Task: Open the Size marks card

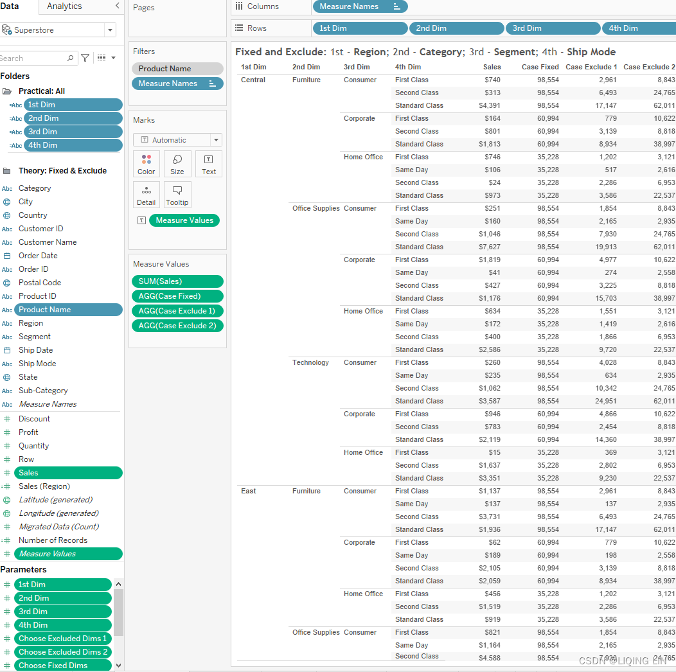Action: pos(177,164)
